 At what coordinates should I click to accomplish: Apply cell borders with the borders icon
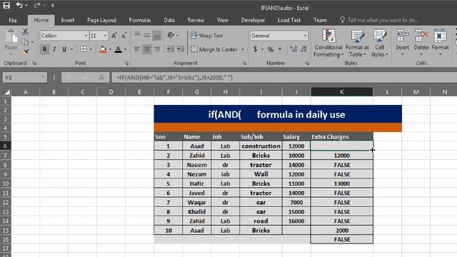(84, 49)
